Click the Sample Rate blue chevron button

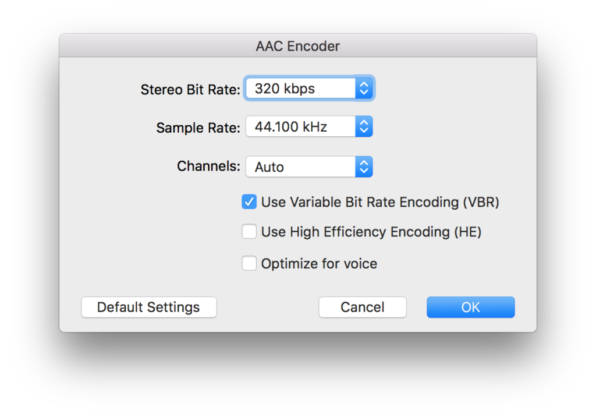coord(364,126)
